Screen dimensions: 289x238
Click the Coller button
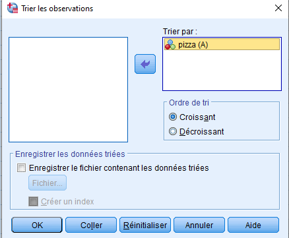coord(91,225)
